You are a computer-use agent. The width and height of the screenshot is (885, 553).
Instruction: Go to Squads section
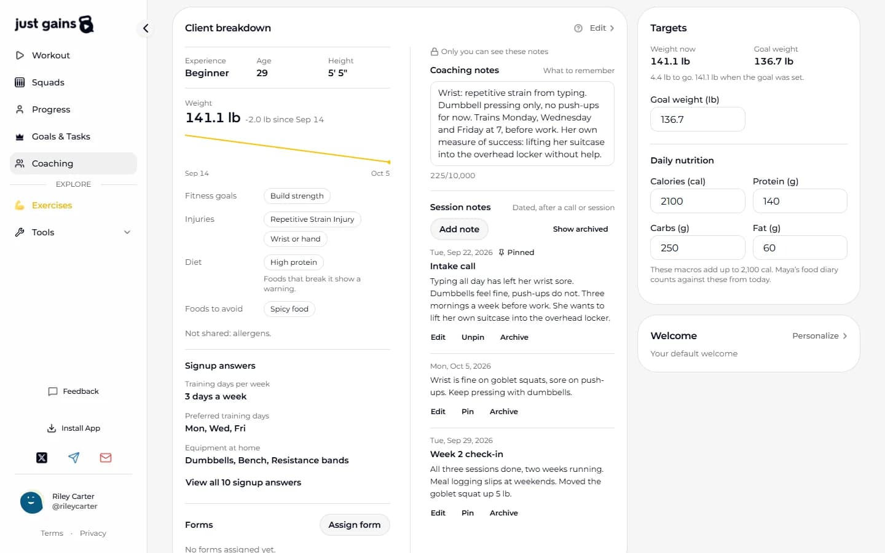pyautogui.click(x=73, y=82)
